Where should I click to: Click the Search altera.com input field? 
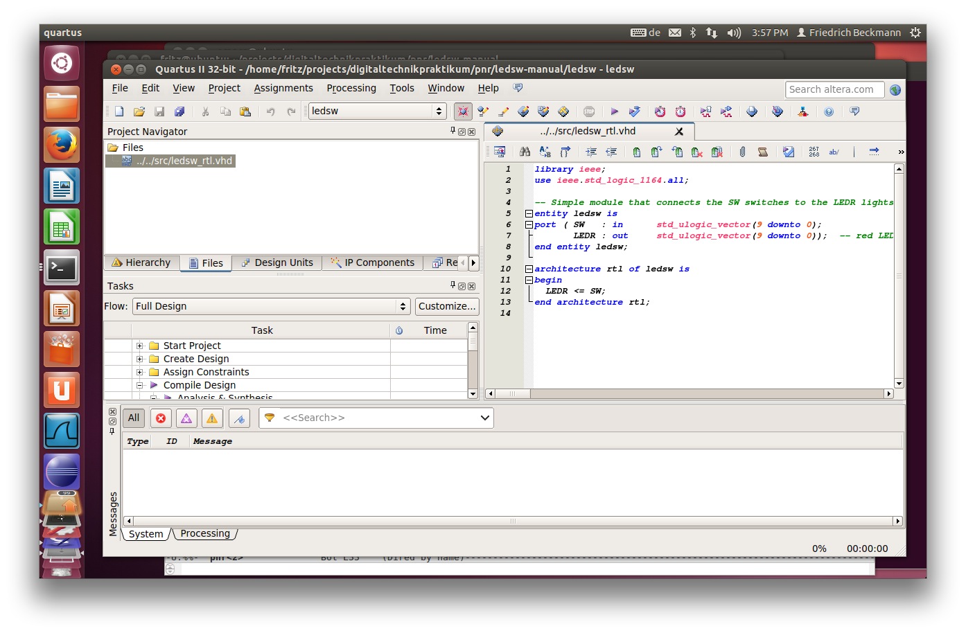(x=834, y=89)
